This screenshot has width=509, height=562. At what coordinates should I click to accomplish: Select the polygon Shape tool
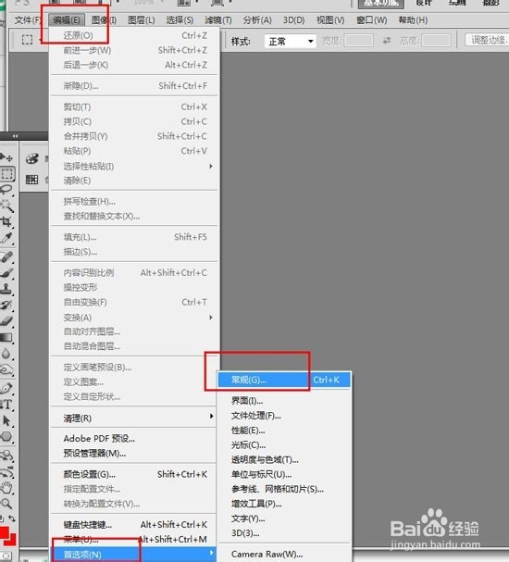pos(6,437)
